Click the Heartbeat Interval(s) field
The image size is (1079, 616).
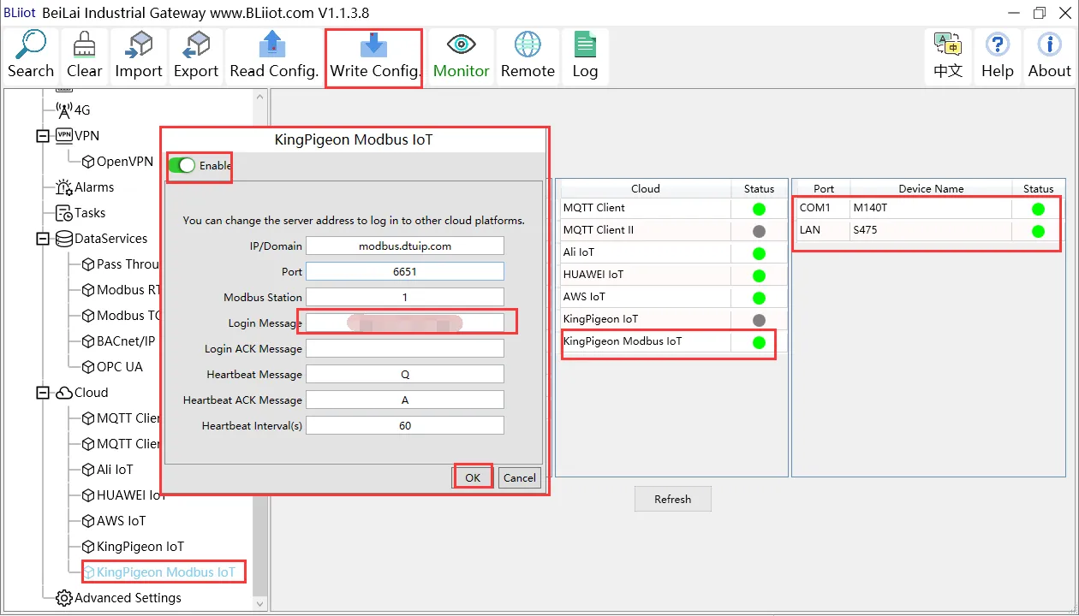(x=405, y=426)
